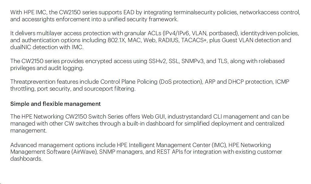The height and width of the screenshot is (184, 311).
Task: Click the term "SNMPv3" in the text
Action: [x=192, y=61]
